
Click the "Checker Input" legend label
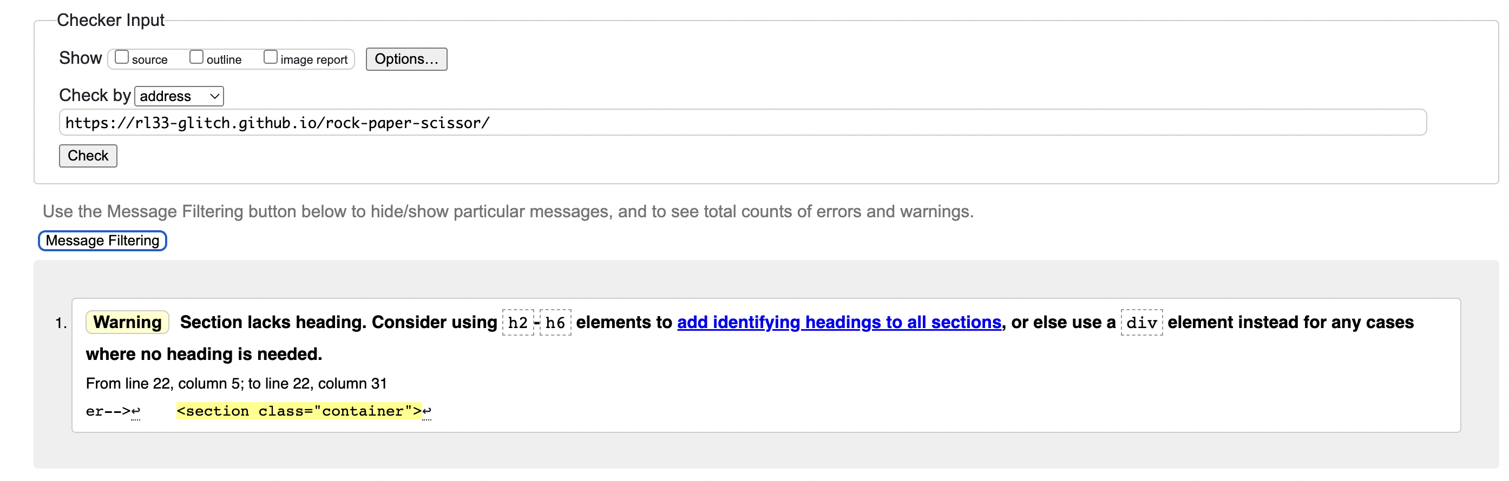coord(111,19)
